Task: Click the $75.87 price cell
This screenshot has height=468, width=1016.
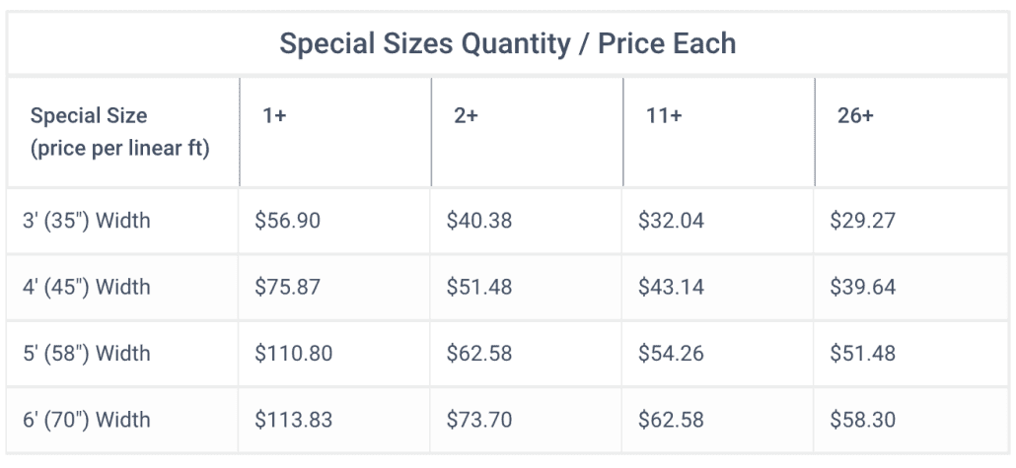Action: coord(287,287)
